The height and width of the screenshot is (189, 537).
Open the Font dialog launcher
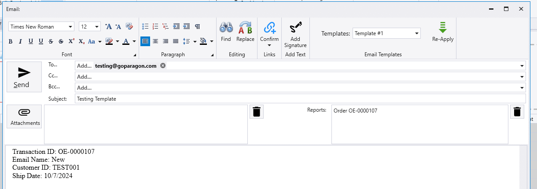[135, 55]
